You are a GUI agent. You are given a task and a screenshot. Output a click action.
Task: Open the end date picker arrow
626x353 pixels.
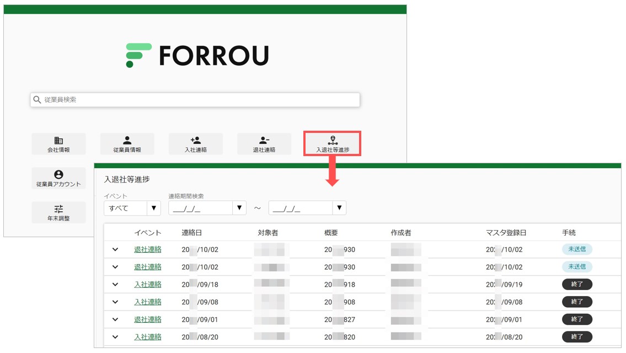coord(339,207)
